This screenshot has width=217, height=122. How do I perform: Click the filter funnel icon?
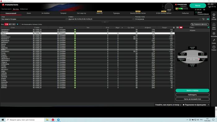pos(203,19)
